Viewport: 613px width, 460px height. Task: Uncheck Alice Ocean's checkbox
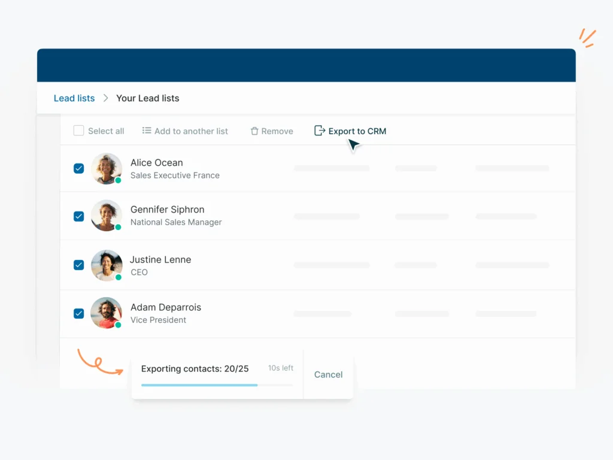pos(78,168)
